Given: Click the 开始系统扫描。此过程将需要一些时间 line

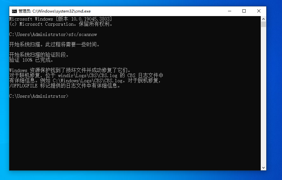Looking at the screenshot, I should [x=54, y=44].
